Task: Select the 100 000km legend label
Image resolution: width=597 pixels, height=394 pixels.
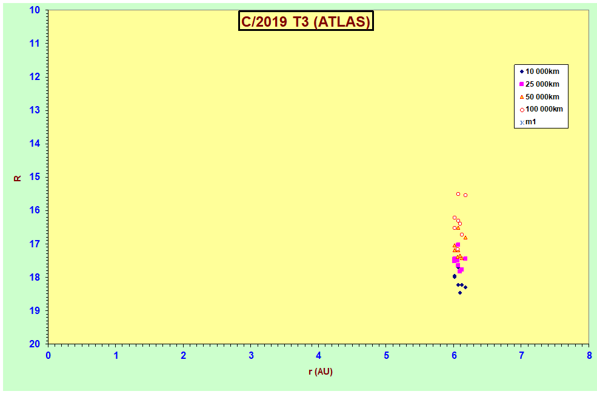Action: (x=544, y=109)
